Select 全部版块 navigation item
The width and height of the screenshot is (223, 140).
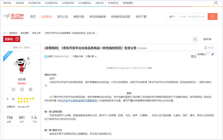tap(46, 17)
